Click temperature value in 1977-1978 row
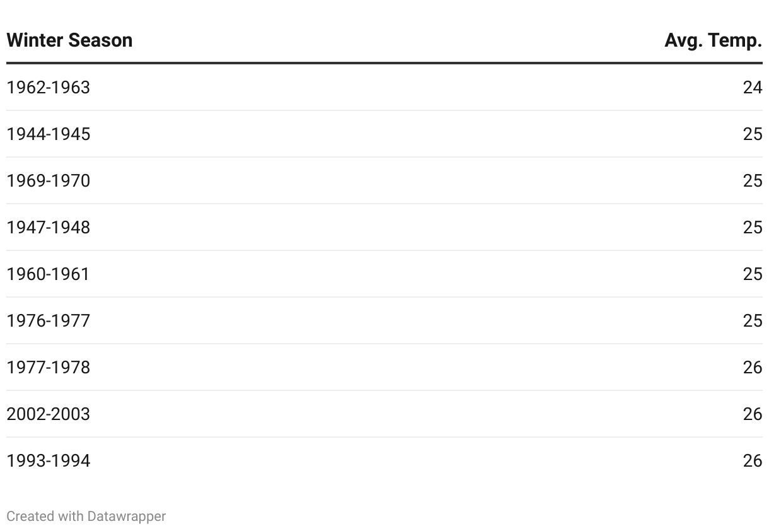Screen dimensions: 769x531 tap(752, 367)
